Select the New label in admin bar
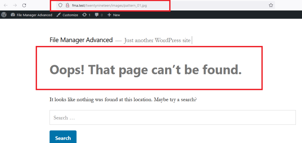302x143 pixels. [116, 15]
